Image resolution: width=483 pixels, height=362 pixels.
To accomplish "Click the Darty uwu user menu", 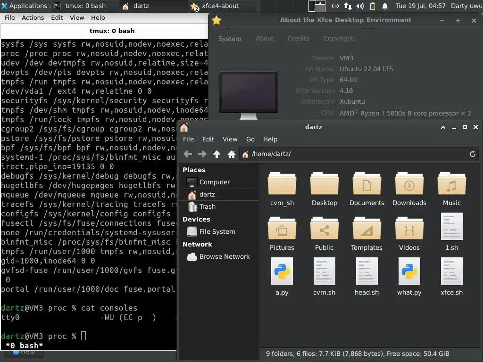I will click(466, 6).
